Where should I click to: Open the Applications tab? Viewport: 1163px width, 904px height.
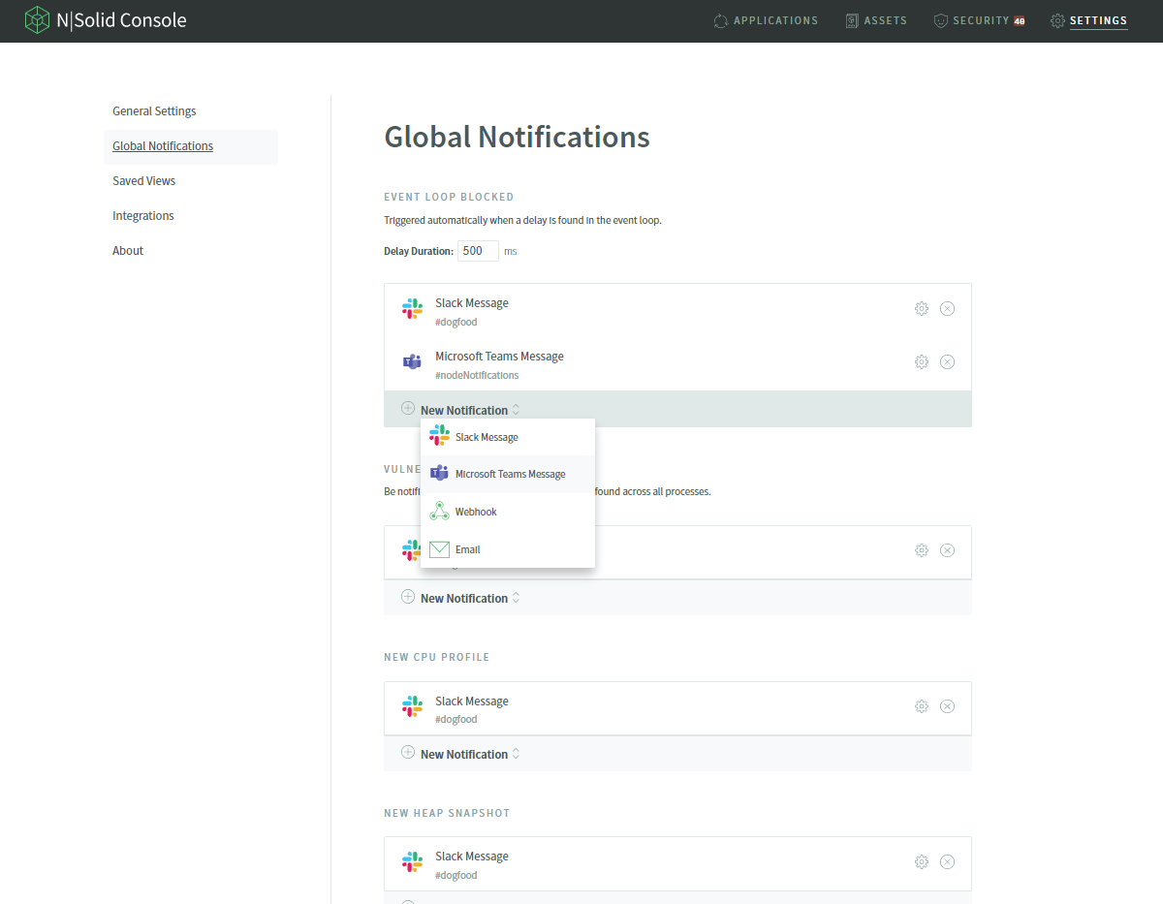tap(766, 20)
